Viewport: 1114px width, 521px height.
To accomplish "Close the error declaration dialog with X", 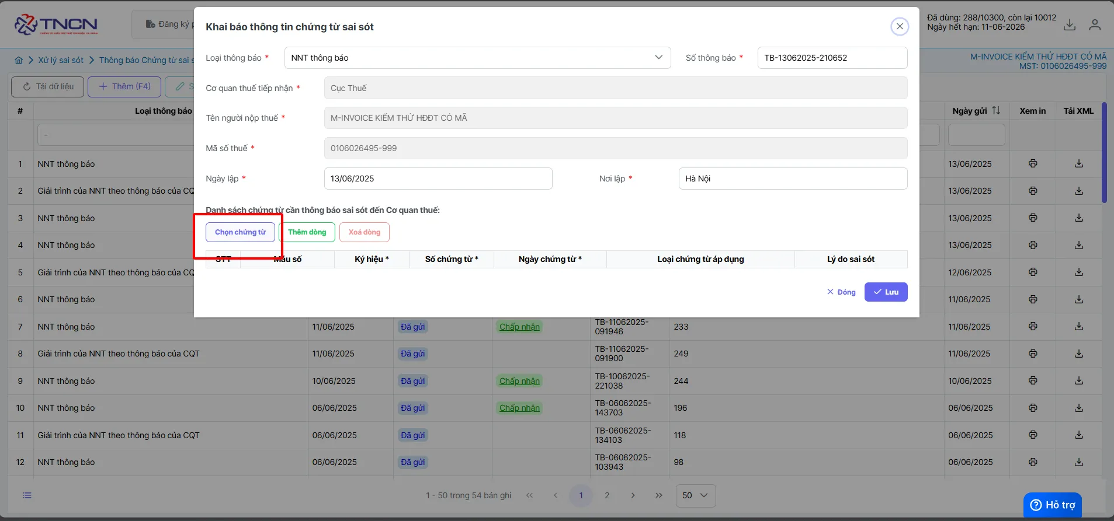I will pyautogui.click(x=900, y=26).
